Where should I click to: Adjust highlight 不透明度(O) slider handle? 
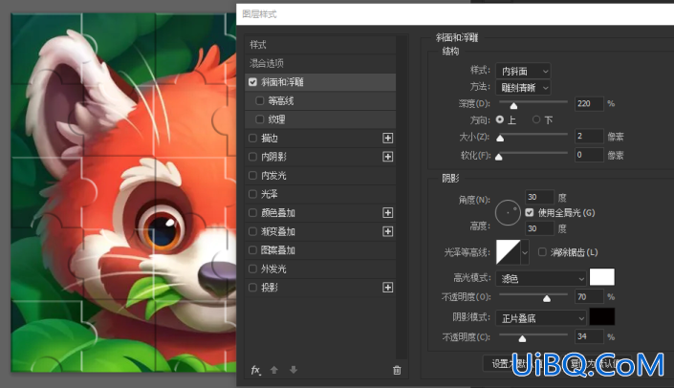pyautogui.click(x=547, y=298)
